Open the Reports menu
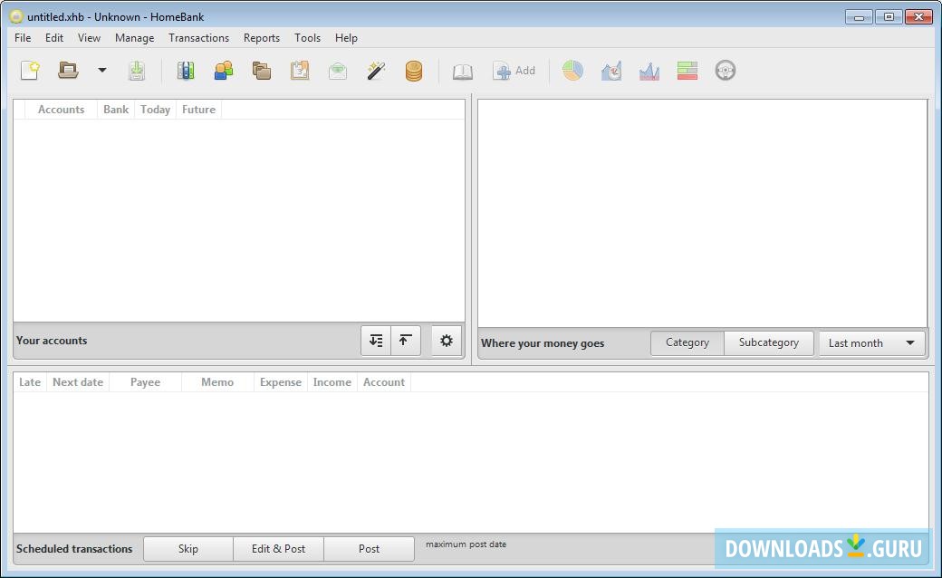The image size is (942, 578). coord(262,38)
